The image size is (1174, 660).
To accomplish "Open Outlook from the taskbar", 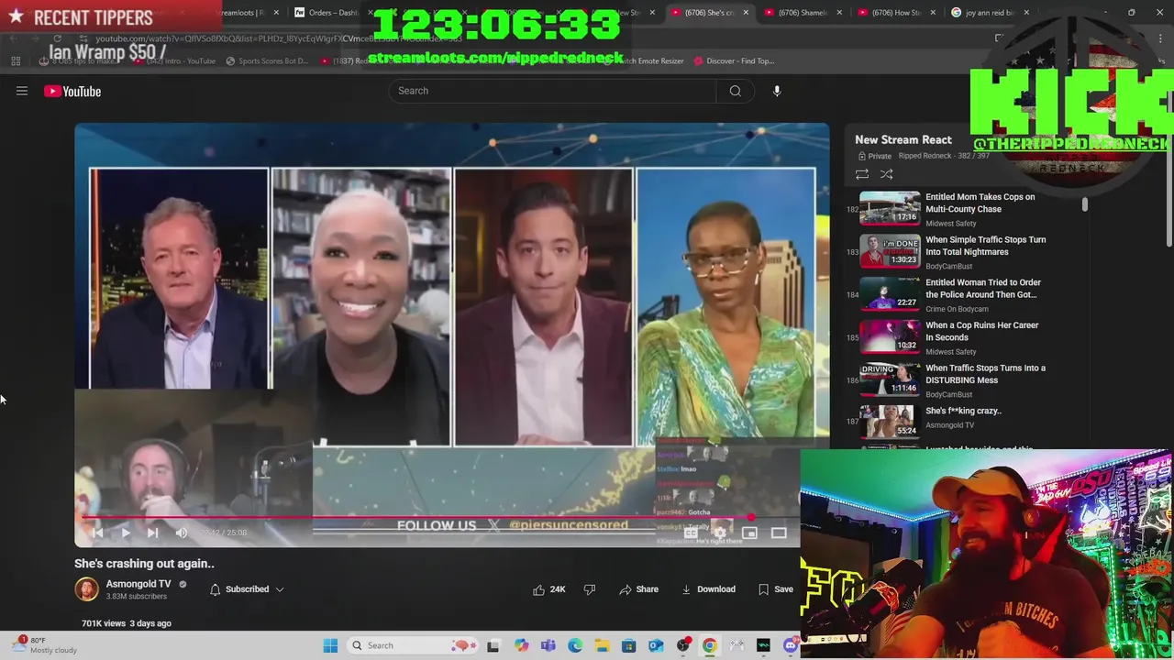I will (656, 645).
